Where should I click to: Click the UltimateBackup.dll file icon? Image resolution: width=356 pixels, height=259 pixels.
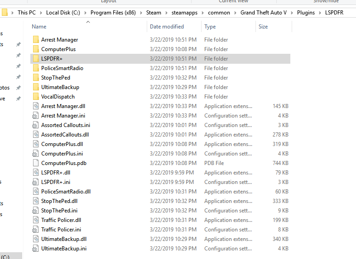click(x=36, y=239)
